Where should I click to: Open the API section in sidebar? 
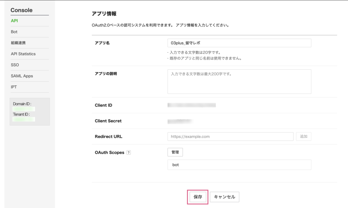14,21
